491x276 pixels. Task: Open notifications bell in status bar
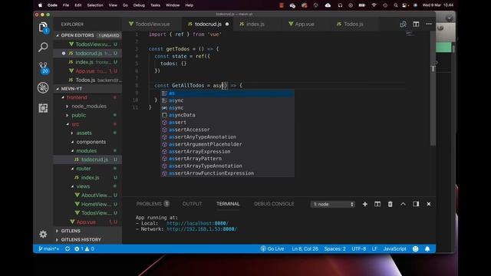[427, 248]
